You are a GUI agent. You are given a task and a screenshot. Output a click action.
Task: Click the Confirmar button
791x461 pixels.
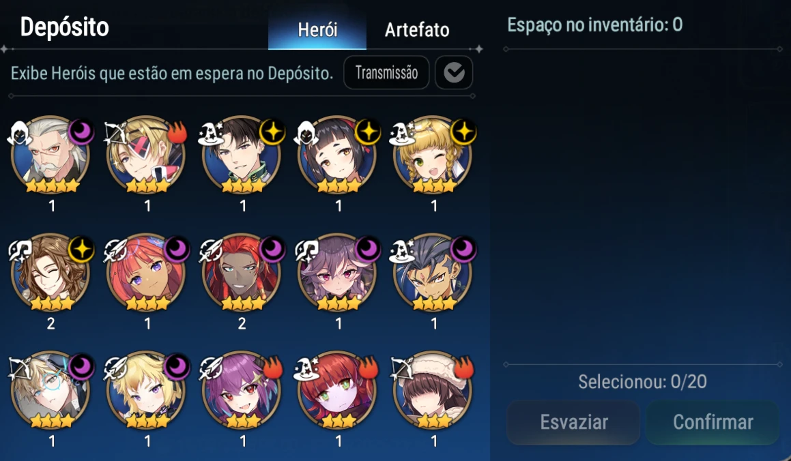coord(713,422)
